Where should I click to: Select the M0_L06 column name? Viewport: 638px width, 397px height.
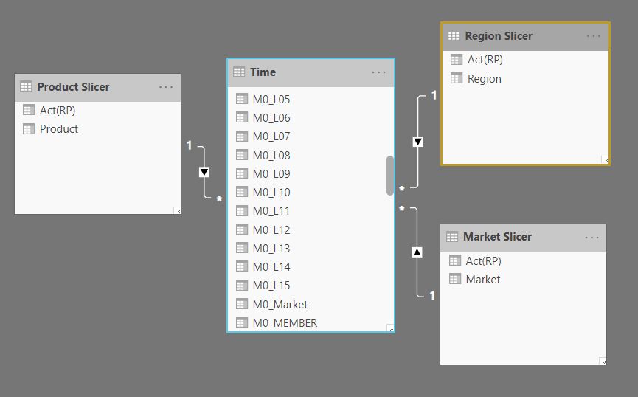tap(271, 118)
